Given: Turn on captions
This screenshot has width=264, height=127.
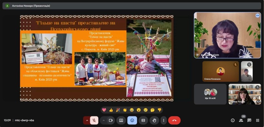Looking at the screenshot, I should [143, 121].
